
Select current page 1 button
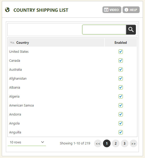[x=107, y=143]
